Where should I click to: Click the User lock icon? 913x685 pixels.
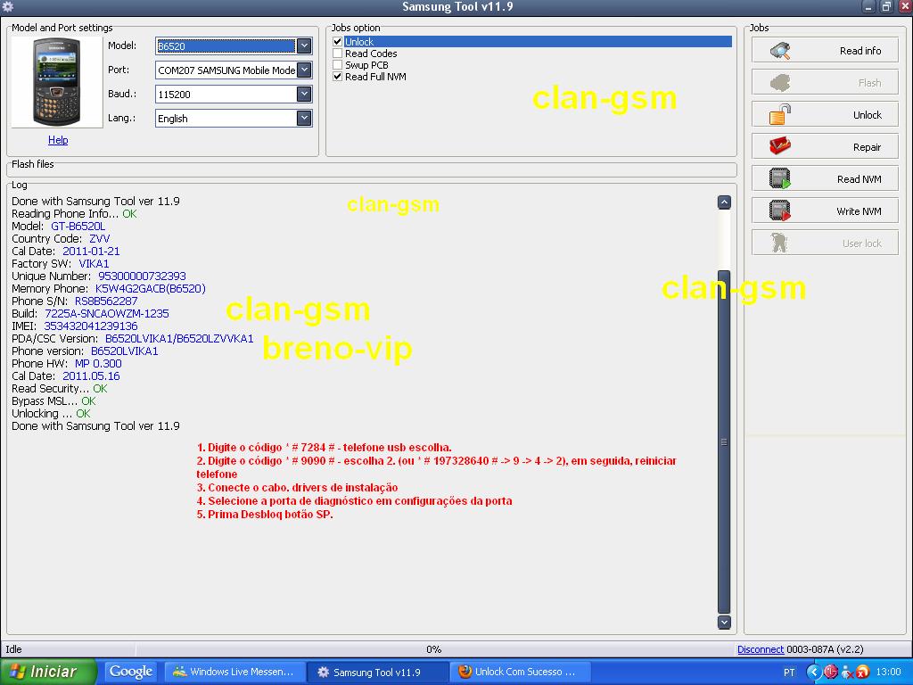[x=779, y=243]
